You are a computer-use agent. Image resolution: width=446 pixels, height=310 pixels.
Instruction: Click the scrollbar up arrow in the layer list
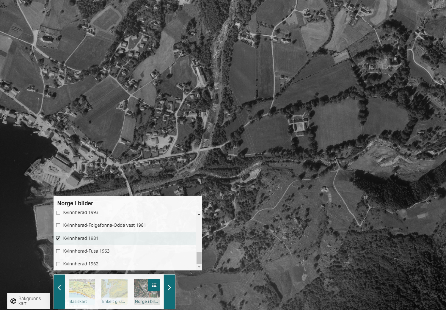coord(199,214)
